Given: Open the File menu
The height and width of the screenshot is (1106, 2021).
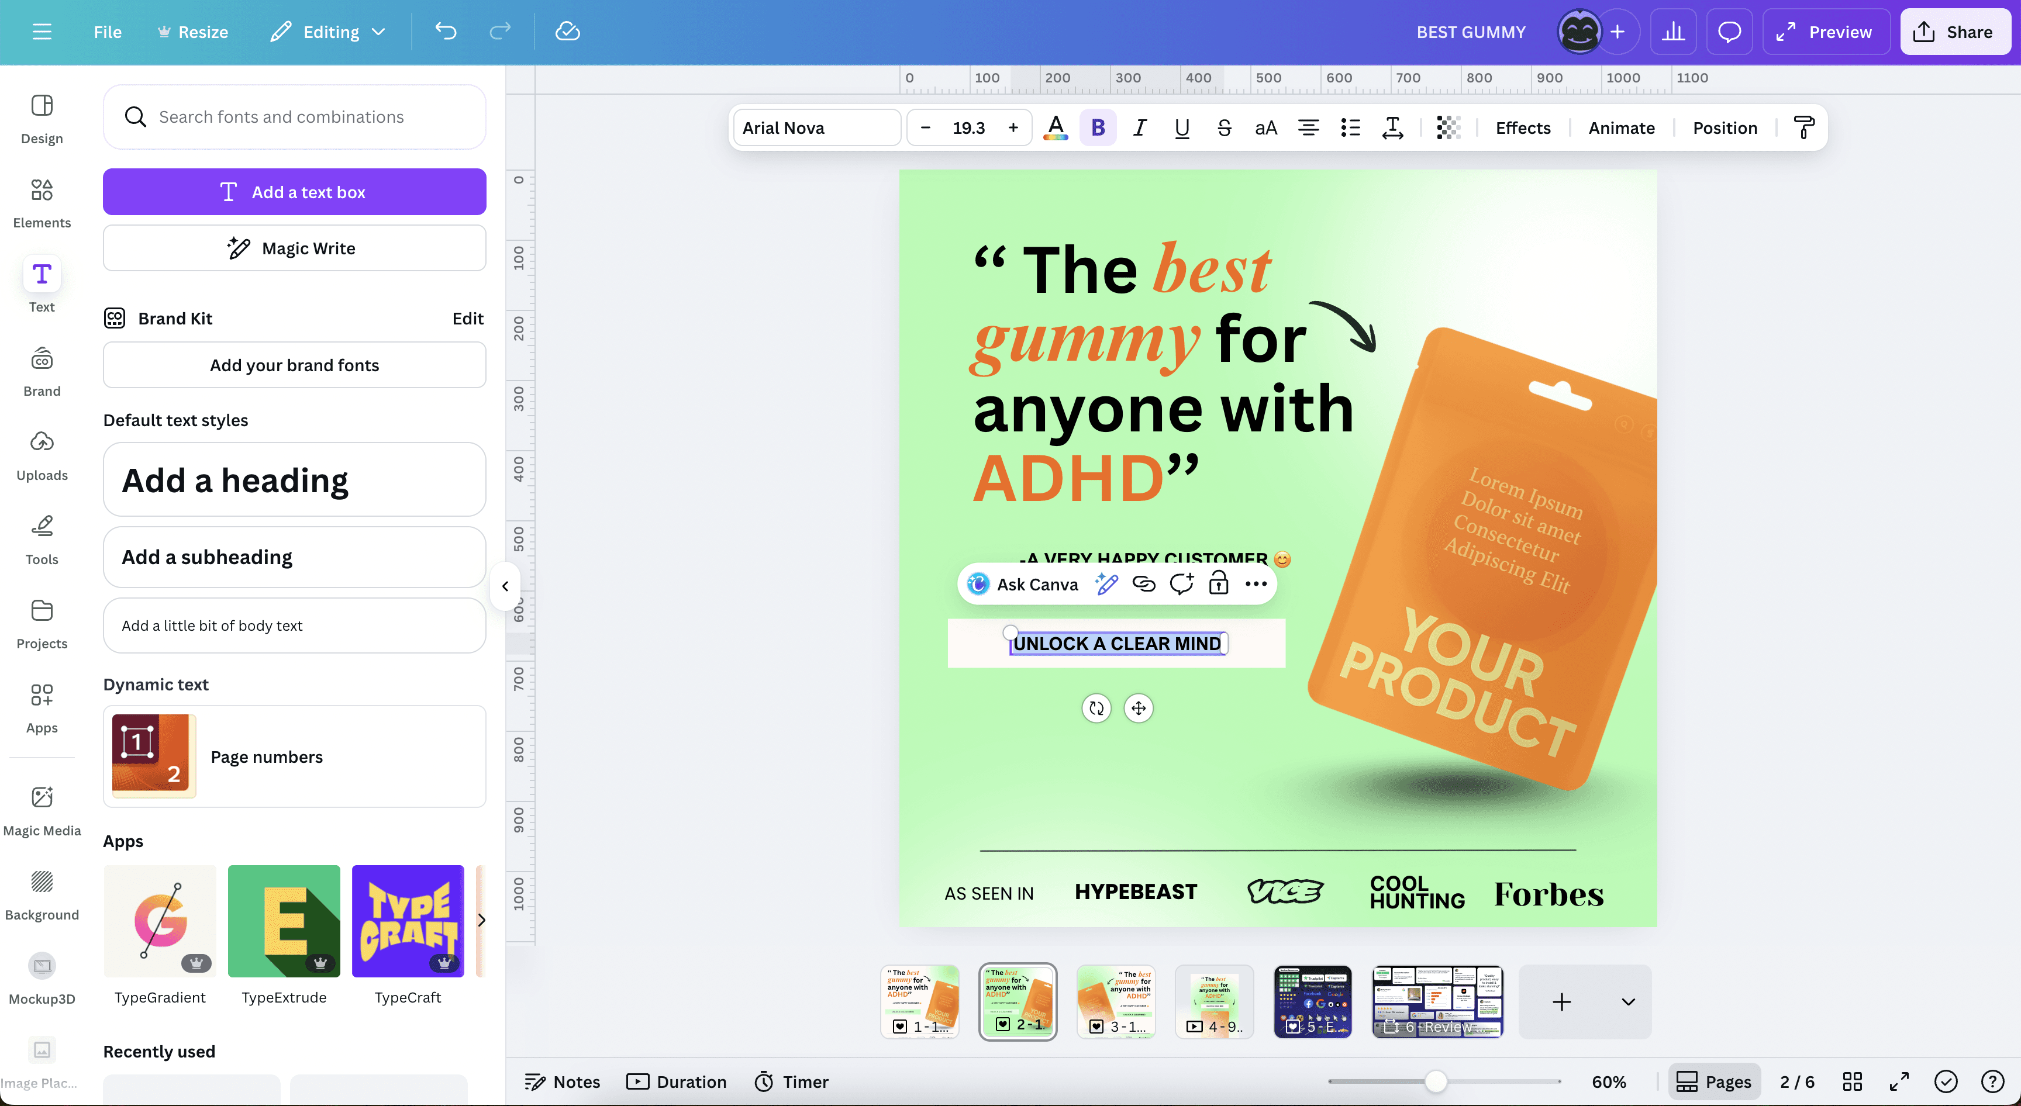Looking at the screenshot, I should tap(108, 32).
